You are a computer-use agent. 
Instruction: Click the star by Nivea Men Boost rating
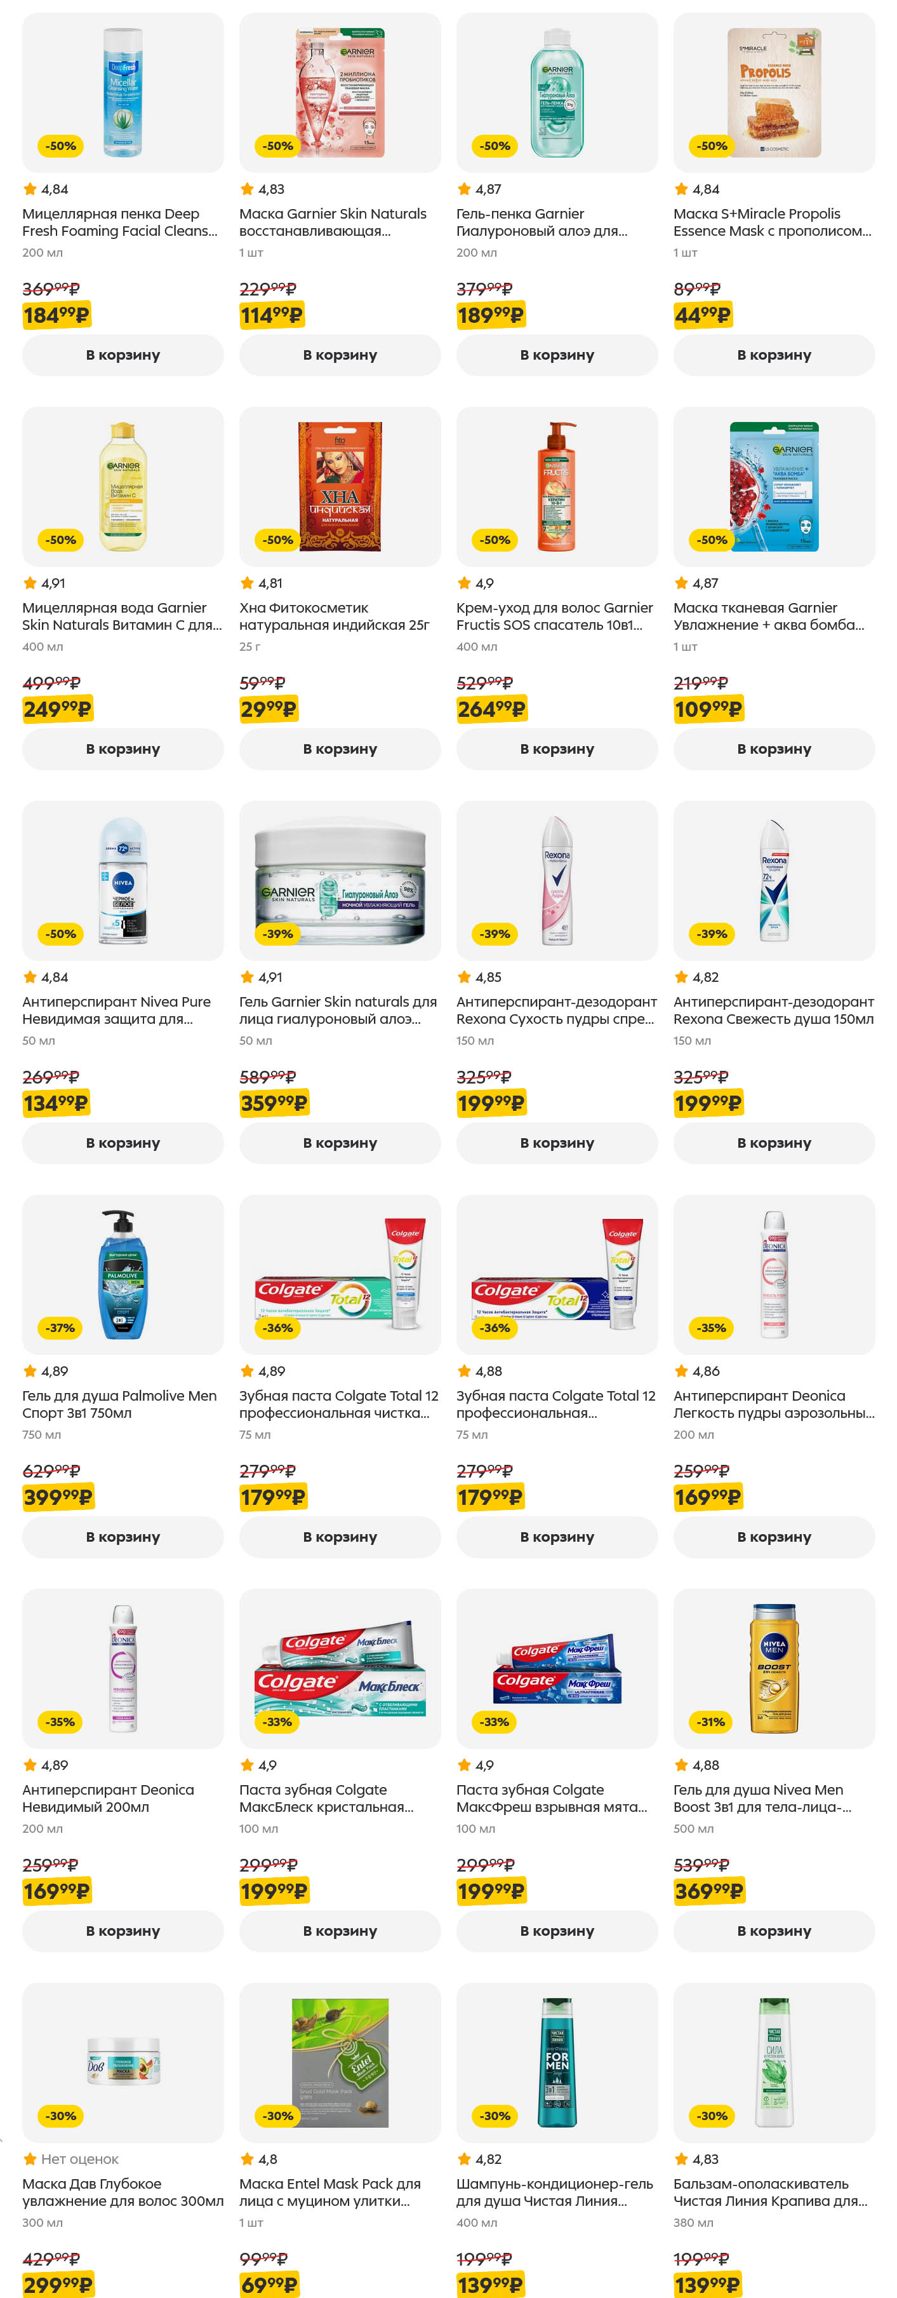(x=681, y=1765)
